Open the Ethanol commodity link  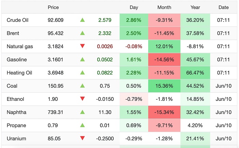15,99
